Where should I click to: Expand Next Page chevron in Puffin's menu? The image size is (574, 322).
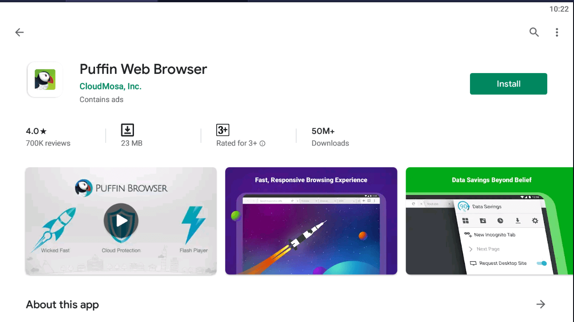(x=471, y=249)
